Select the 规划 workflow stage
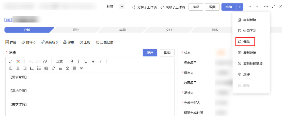Screen dimensions: 282x116 76,30
